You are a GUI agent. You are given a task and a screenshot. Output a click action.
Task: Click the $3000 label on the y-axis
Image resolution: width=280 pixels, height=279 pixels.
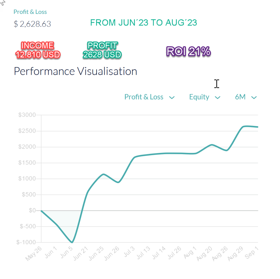[x=27, y=115]
